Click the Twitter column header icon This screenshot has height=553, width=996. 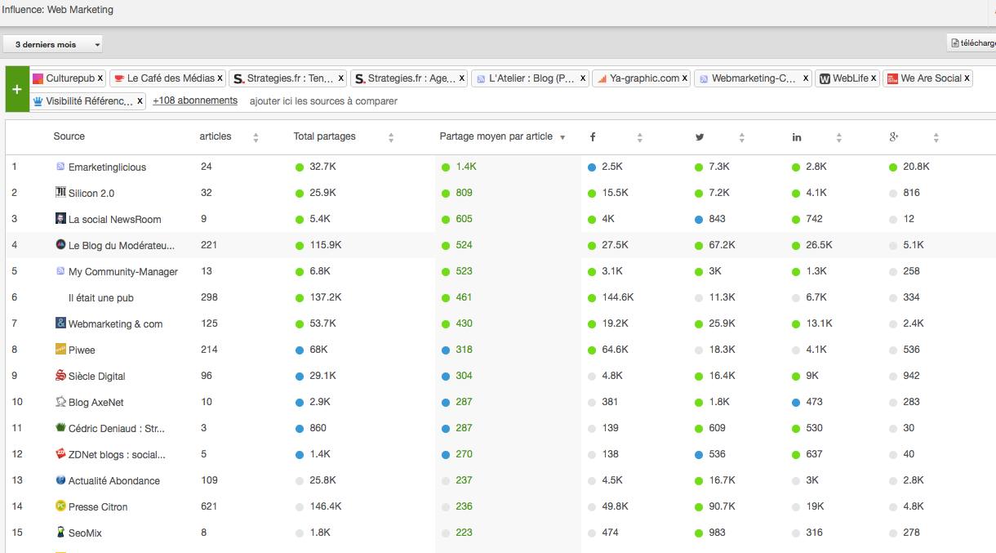[x=700, y=137]
